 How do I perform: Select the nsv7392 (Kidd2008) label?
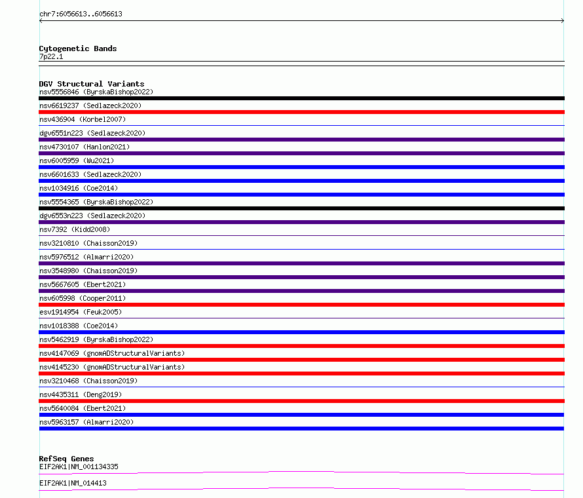pyautogui.click(x=75, y=229)
